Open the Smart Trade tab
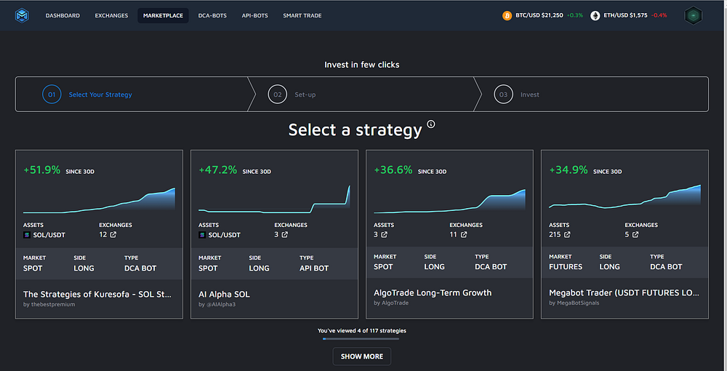 [302, 15]
